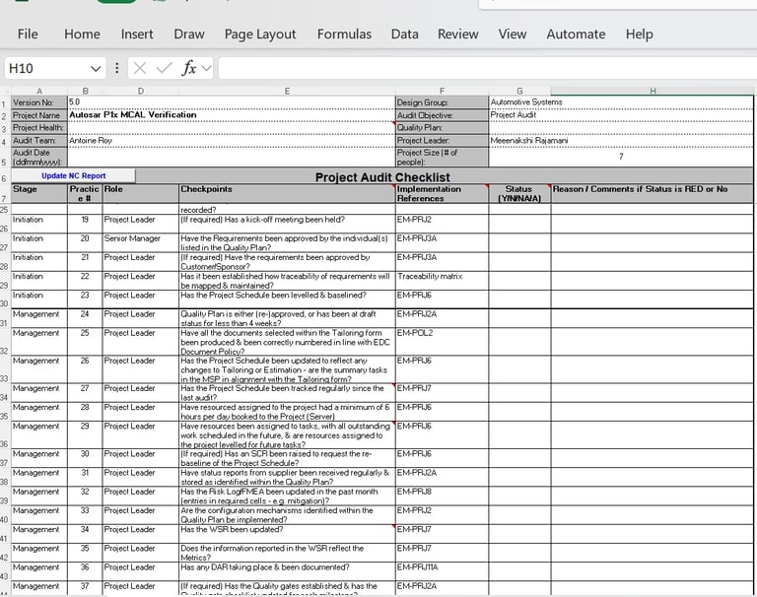
Task: Open the Review tab
Action: tap(457, 33)
